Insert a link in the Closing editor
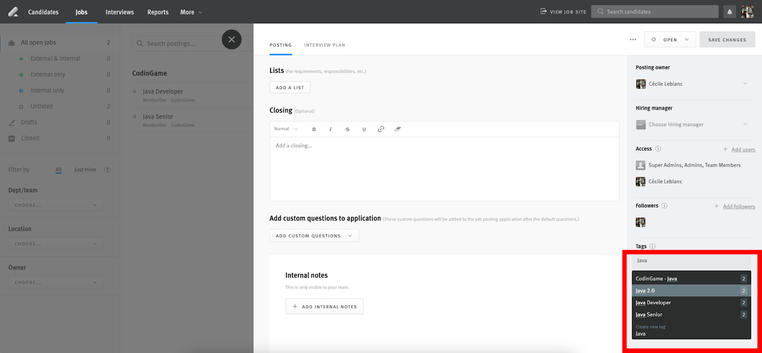The width and height of the screenshot is (762, 353). click(381, 129)
